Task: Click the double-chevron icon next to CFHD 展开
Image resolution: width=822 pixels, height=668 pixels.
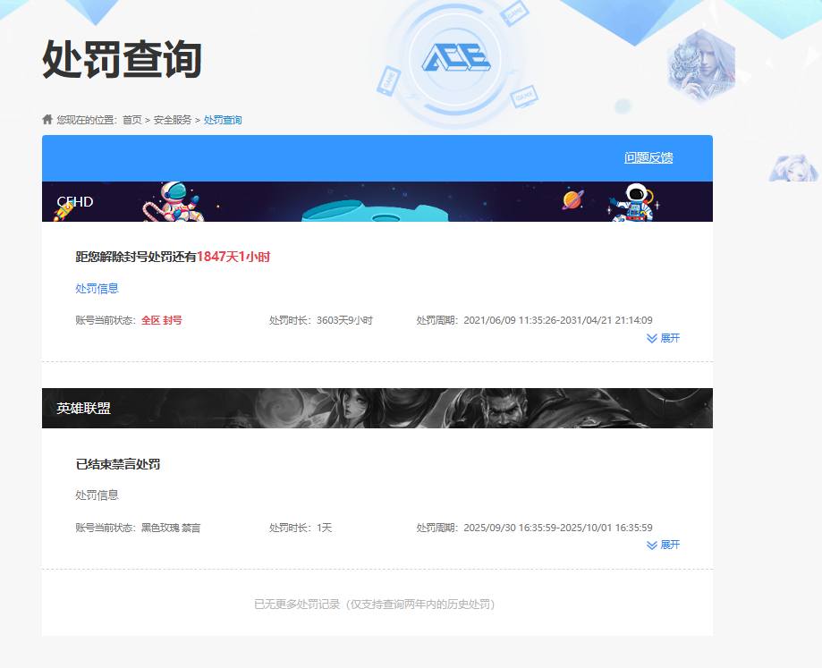Action: tap(652, 338)
